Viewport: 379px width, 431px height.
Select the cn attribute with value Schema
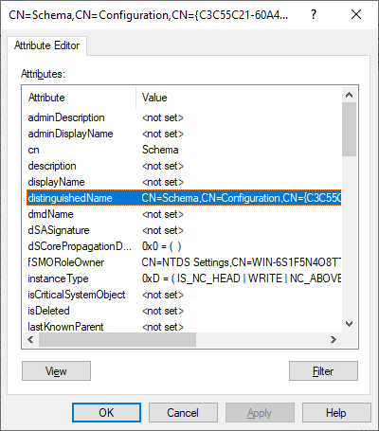[x=184, y=150]
